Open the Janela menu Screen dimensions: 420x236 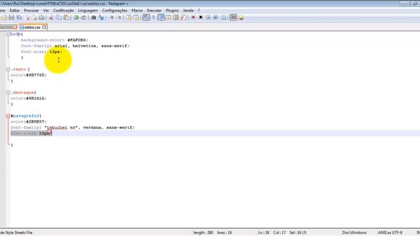pos(188,10)
